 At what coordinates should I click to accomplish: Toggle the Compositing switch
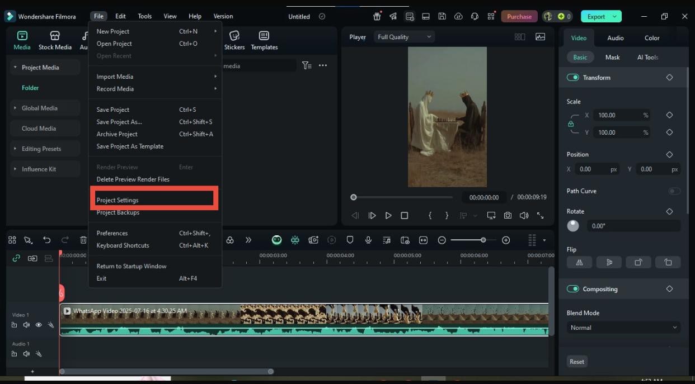(572, 289)
